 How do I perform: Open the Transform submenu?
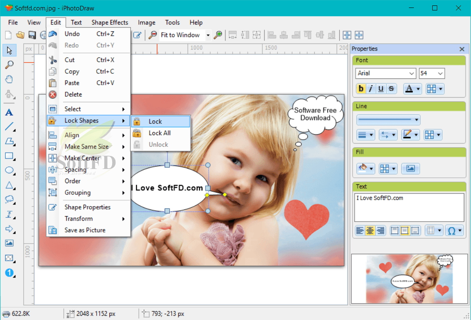click(88, 219)
